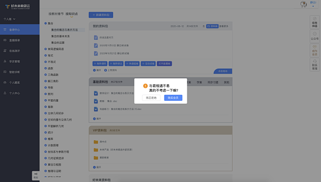Click the 打开直播间 button
The image size is (321, 182).
click(x=164, y=64)
